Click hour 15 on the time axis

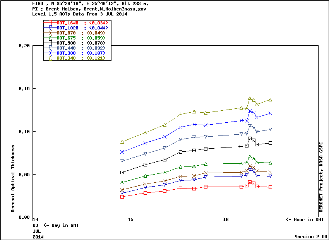click(x=130, y=220)
